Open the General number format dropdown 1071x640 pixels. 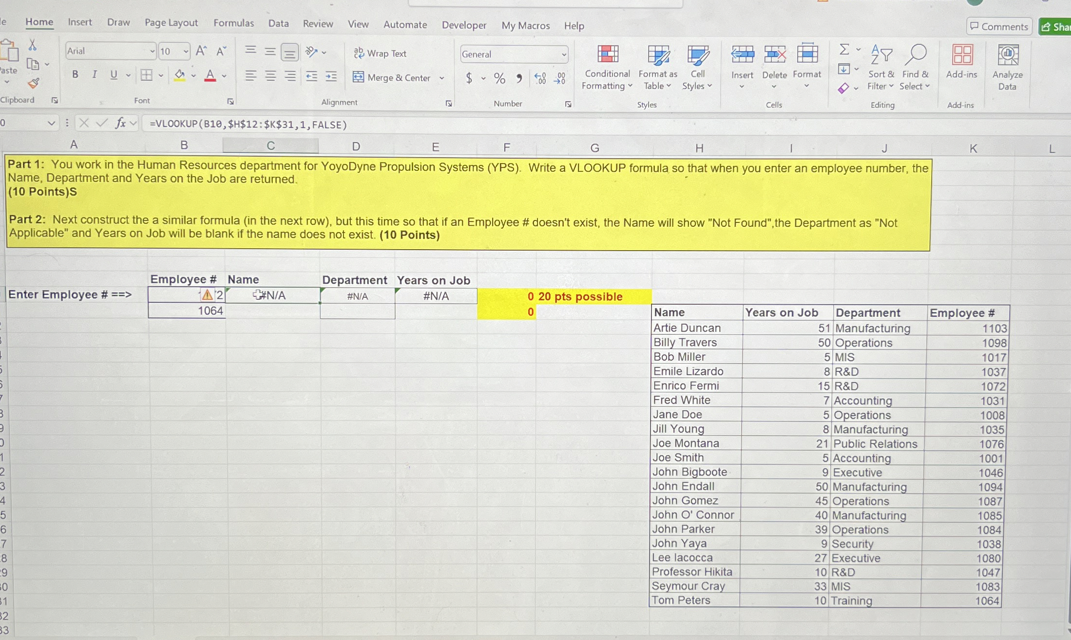click(564, 55)
